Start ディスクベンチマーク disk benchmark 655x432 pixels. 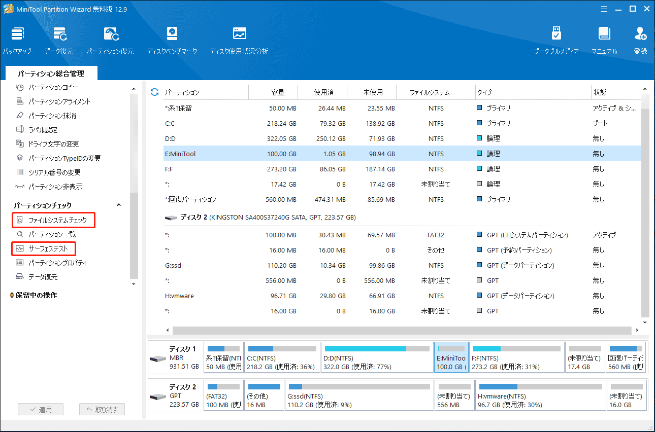tap(172, 41)
